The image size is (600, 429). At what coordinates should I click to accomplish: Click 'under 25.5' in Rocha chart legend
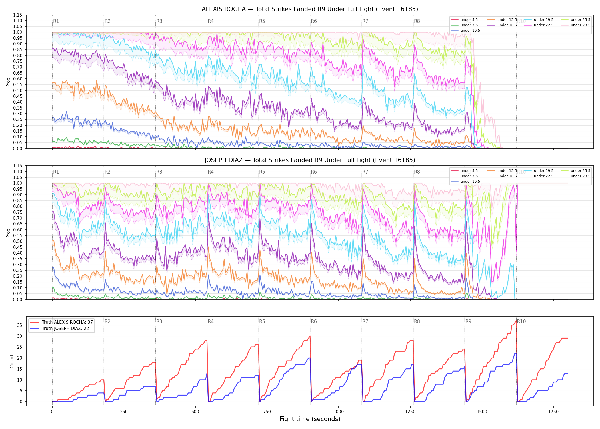(580, 20)
